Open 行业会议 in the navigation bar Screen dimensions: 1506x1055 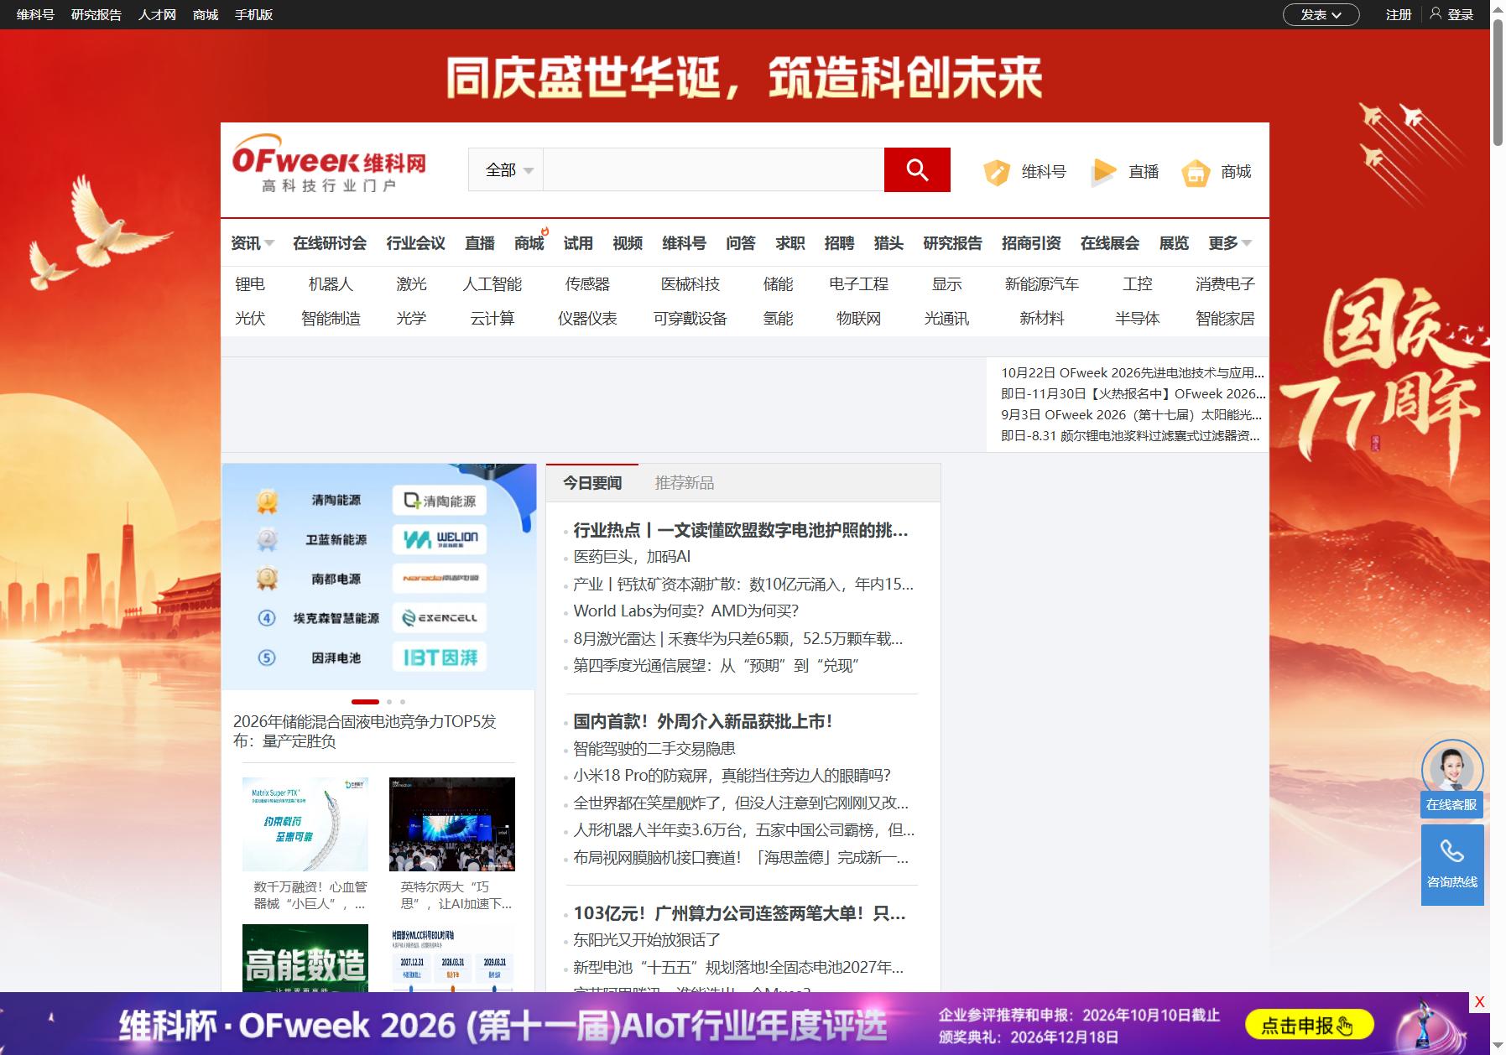(x=416, y=243)
